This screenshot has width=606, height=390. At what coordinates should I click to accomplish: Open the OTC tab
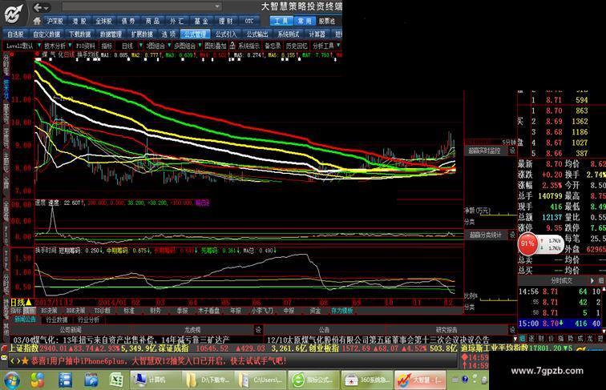(x=249, y=21)
